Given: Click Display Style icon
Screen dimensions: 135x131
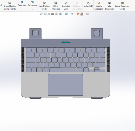Looking at the screenshot, I should (x=66, y=14).
